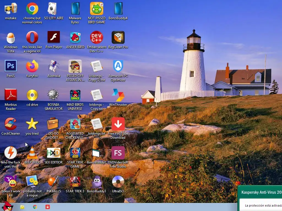This screenshot has height=211, width=282.
Task: Launch the HxD 'SEX EDITIOR' icon
Action: point(54,153)
